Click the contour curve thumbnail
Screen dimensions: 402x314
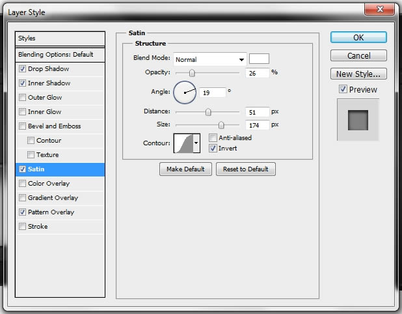pos(183,143)
